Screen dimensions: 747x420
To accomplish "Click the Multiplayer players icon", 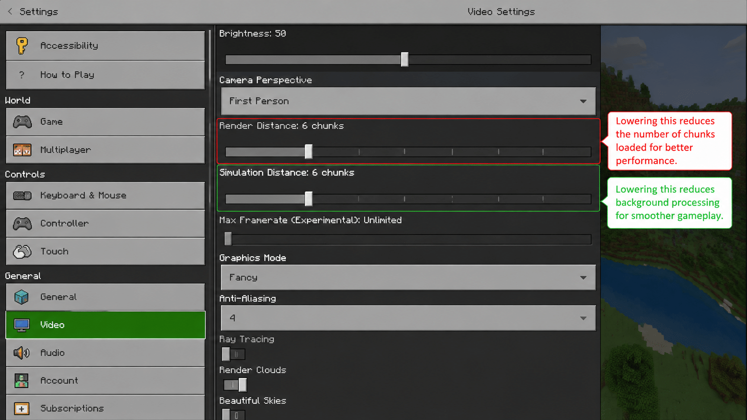I will 22,150.
